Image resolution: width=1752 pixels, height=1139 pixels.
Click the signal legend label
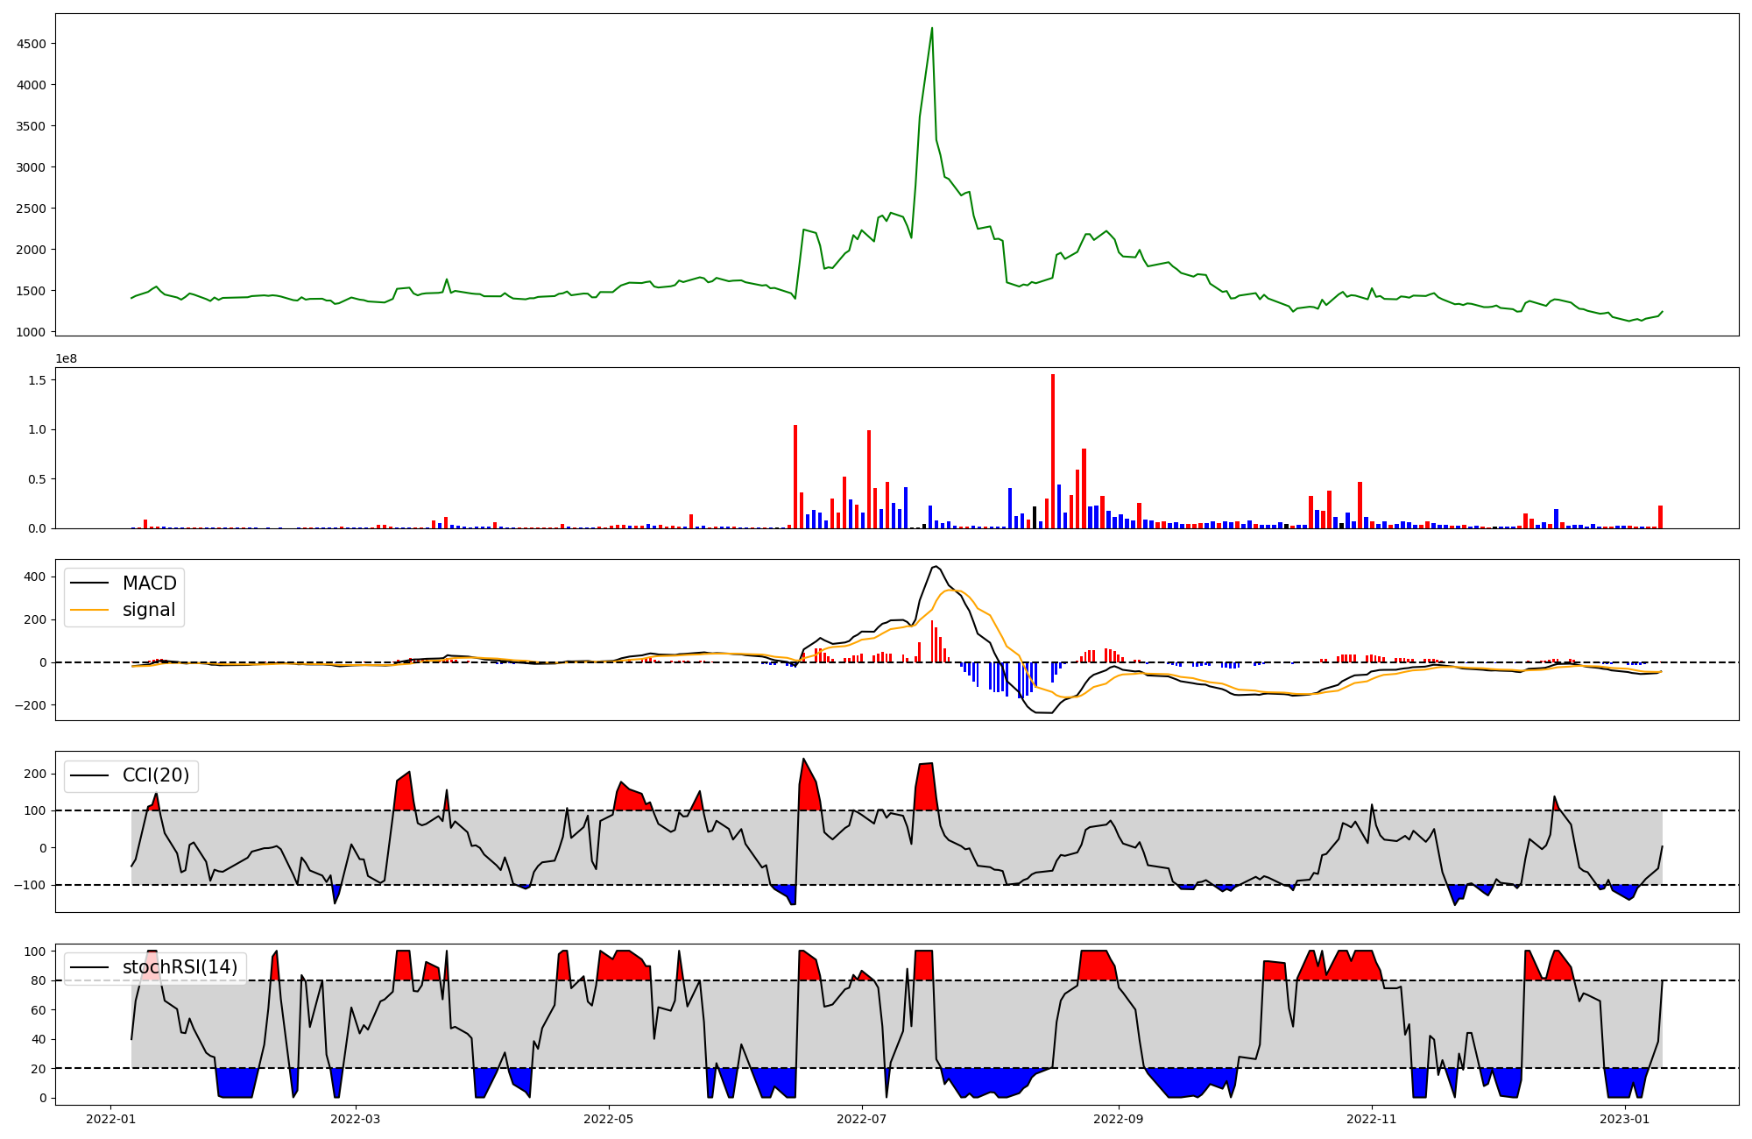(149, 610)
